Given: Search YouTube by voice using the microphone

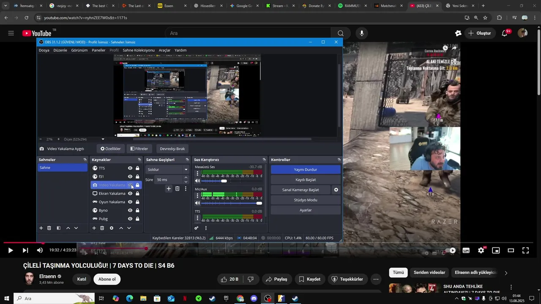Looking at the screenshot, I should click(361, 33).
